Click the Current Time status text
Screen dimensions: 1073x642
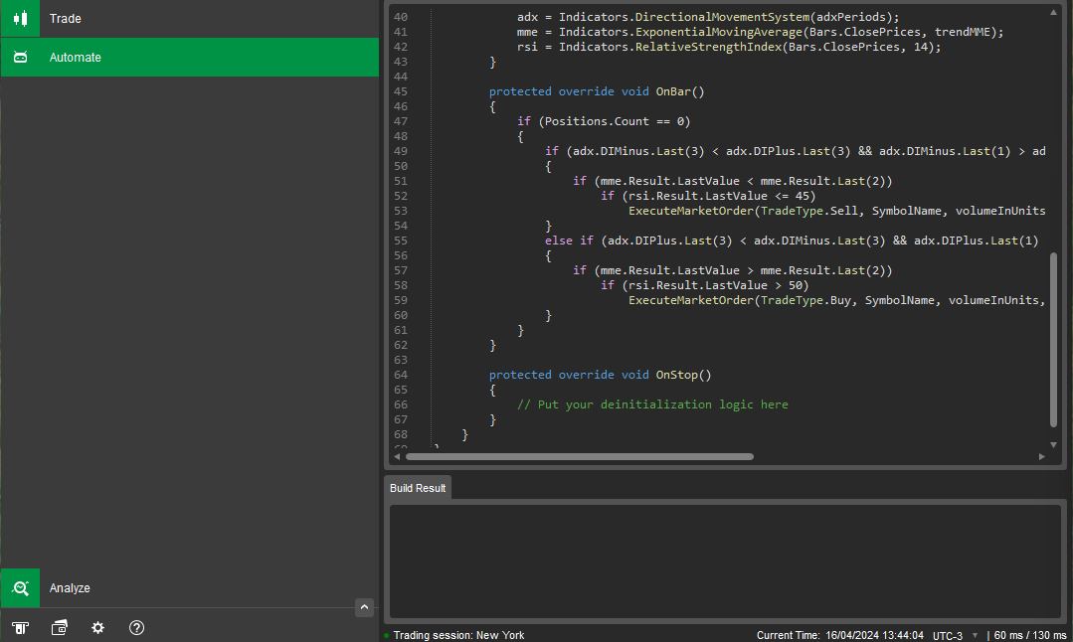pos(839,636)
